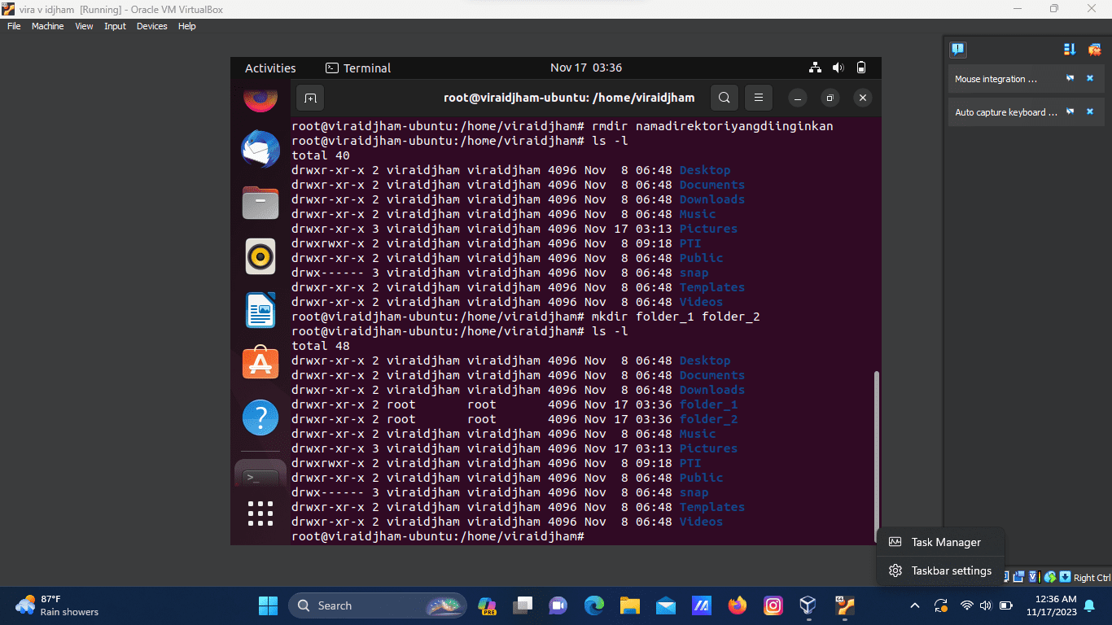Click folder_2 in the terminal listing

[708, 419]
